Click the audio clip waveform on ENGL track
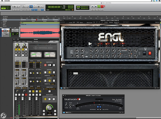 [40, 33]
